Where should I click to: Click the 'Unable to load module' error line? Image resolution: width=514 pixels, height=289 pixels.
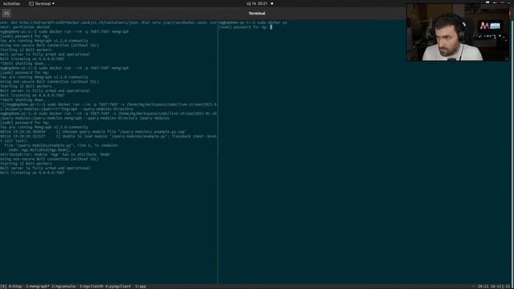point(108,136)
